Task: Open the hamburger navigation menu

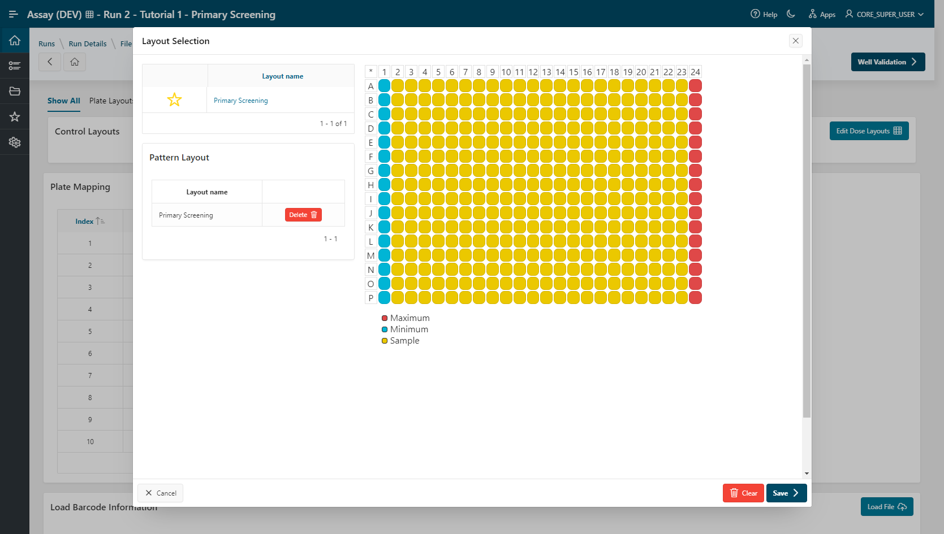Action: tap(14, 14)
